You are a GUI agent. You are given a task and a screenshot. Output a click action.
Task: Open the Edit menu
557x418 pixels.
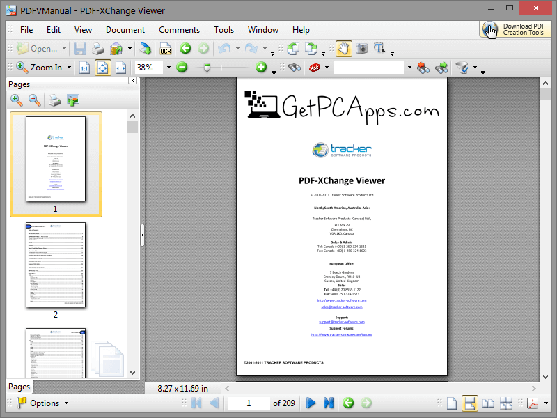coord(54,30)
